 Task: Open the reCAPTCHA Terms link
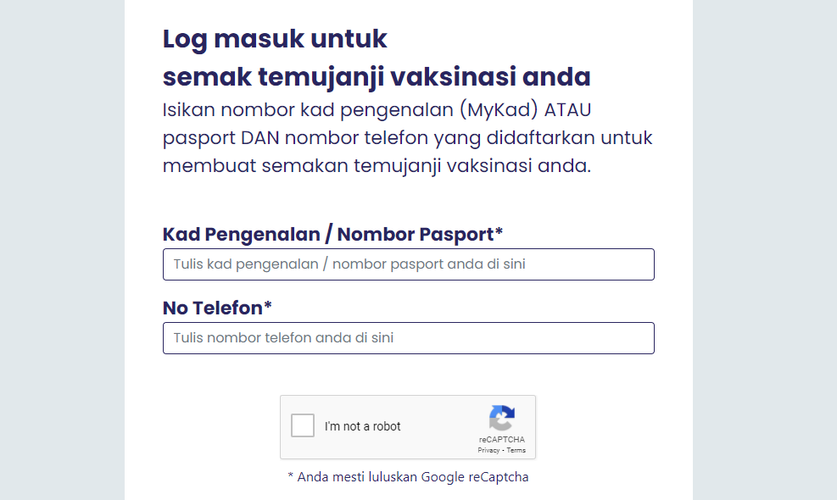[x=516, y=450]
